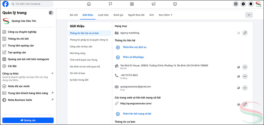Viewport: 264px width, 125px height.
Task: Expand the Xem thêm dropdown tab
Action: tap(165, 15)
